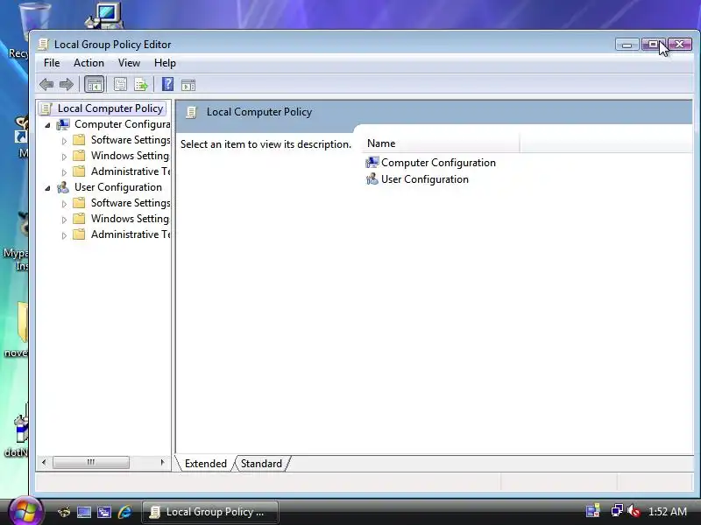Select Local Computer Policy root node
This screenshot has width=701, height=525.
tap(110, 108)
